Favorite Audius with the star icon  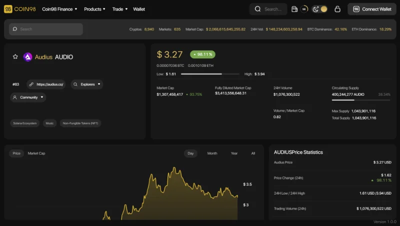(x=15, y=56)
